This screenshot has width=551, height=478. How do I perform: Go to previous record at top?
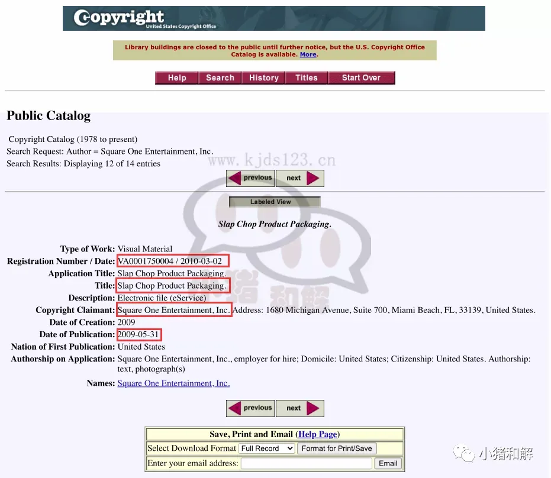tap(250, 178)
